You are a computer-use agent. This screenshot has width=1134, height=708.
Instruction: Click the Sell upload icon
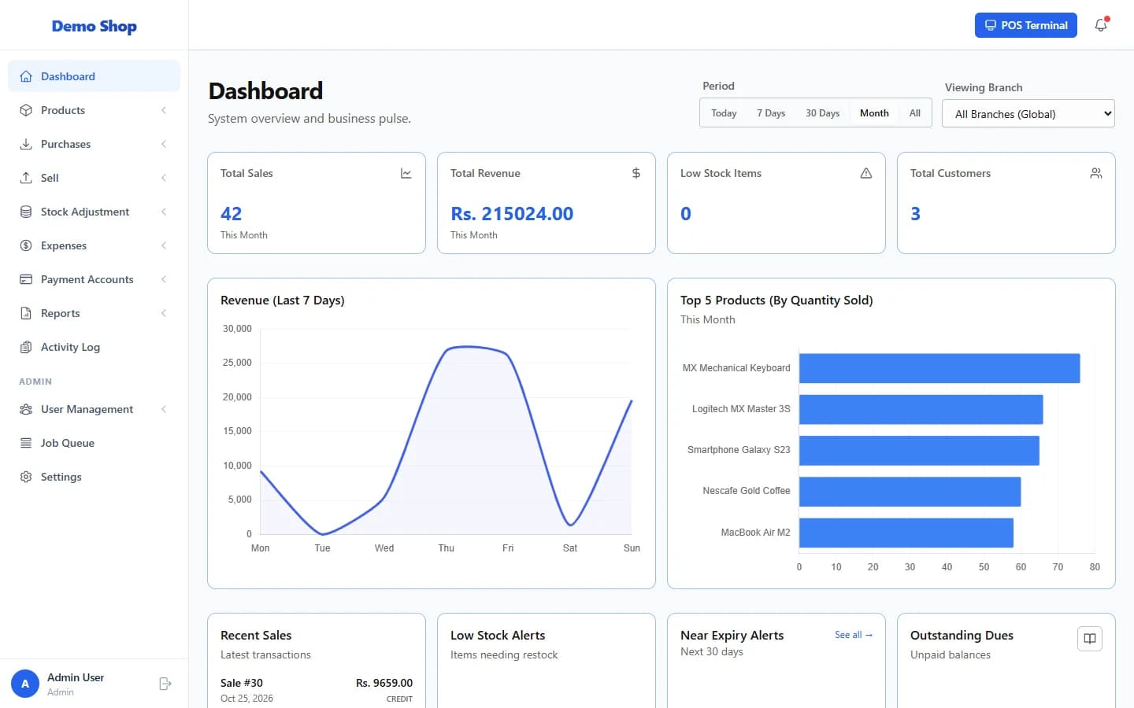point(26,178)
